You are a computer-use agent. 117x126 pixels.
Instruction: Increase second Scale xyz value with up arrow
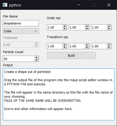pyautogui.click(x=87, y=26)
